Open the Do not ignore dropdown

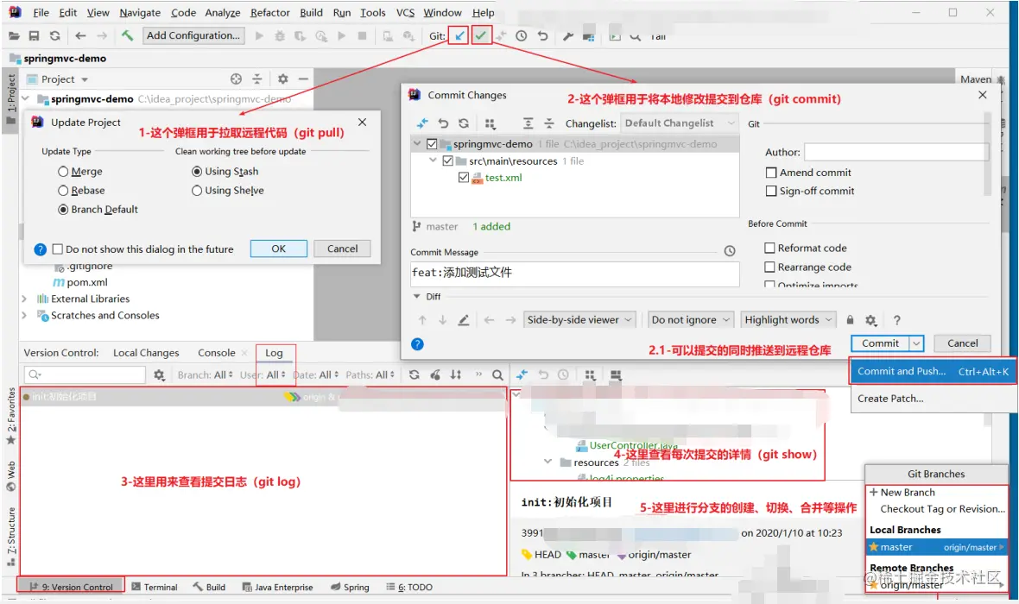pos(692,319)
